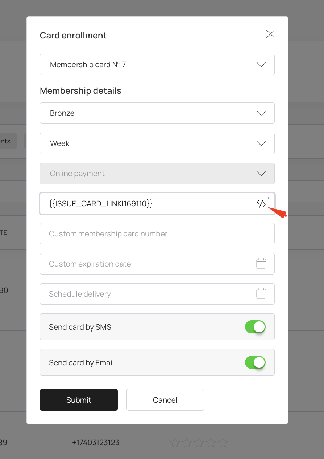Disable Send card by Email toggle

255,362
